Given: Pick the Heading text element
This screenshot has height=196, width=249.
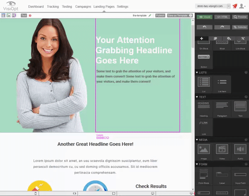Looking at the screenshot, I should 204,107.
